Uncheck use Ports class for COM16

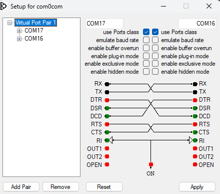pyautogui.click(x=155, y=32)
